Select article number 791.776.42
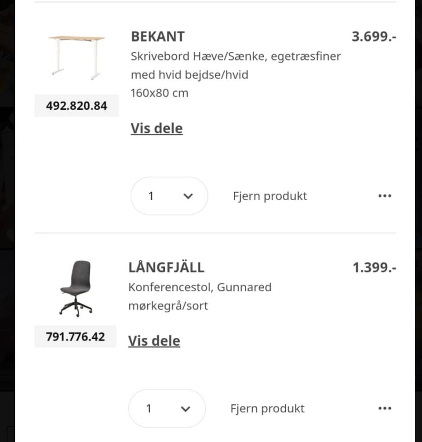 point(76,337)
